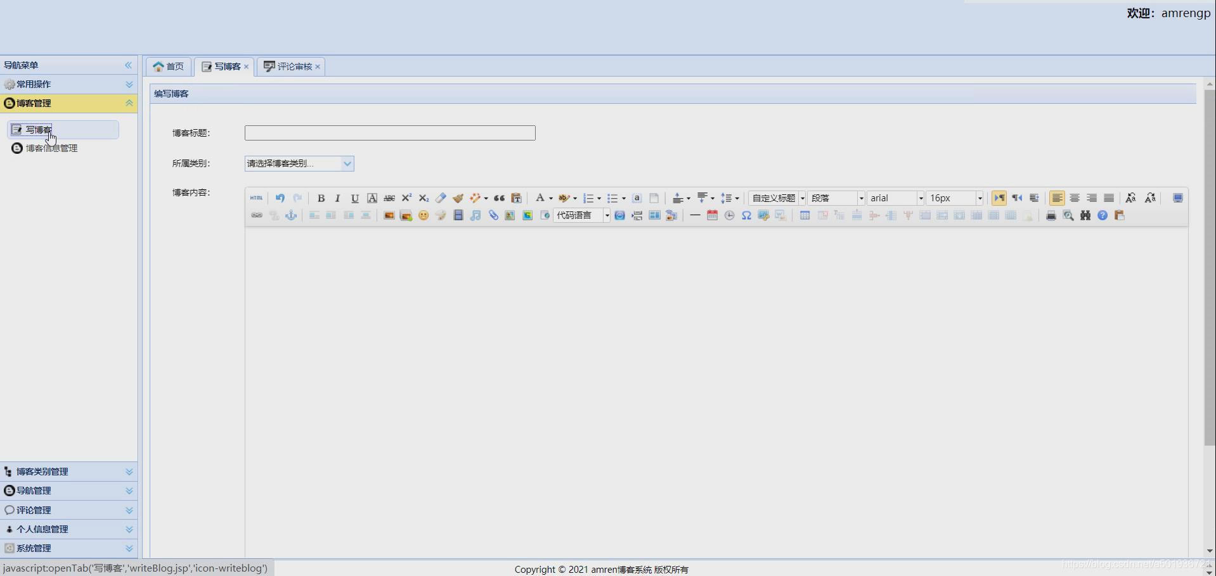Screen dimensions: 1216x576
Task: Open the preview magnifier icon
Action: pos(1068,216)
